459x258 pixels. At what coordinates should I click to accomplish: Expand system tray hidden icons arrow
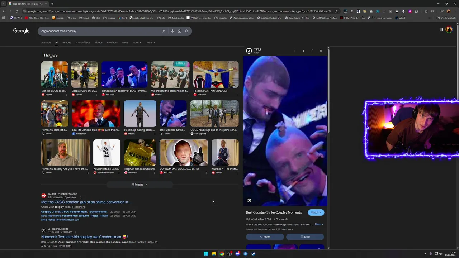point(425,254)
